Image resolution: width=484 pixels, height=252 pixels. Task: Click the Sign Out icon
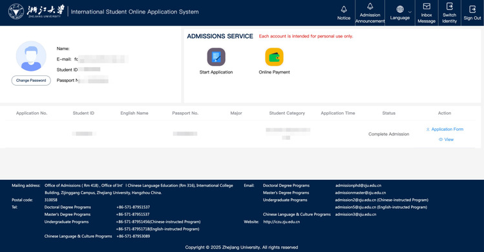tap(472, 10)
